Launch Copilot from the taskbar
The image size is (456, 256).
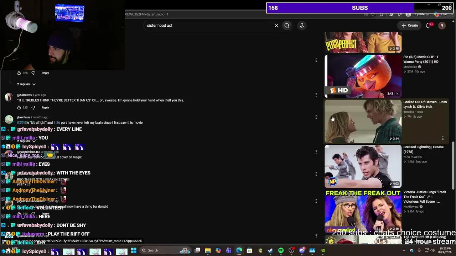218,250
